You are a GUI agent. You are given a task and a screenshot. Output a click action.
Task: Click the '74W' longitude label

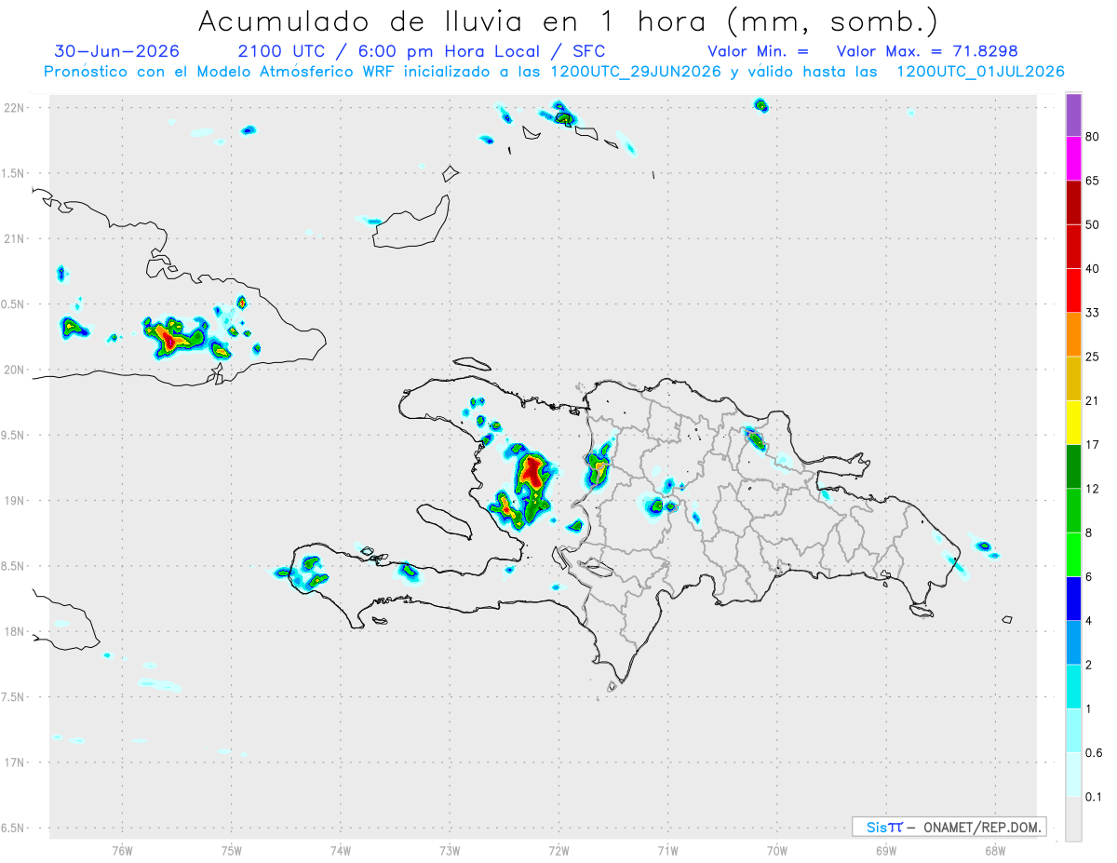point(341,850)
